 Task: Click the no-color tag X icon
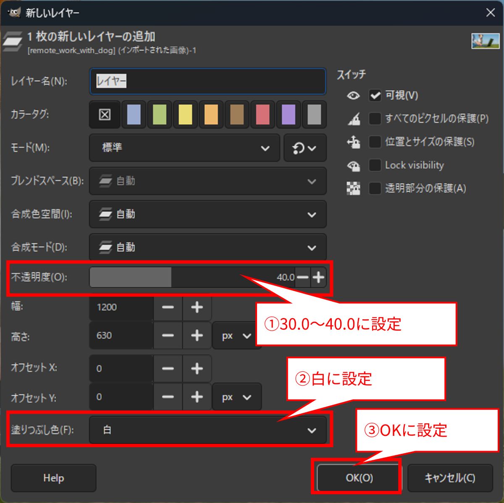[x=105, y=115]
